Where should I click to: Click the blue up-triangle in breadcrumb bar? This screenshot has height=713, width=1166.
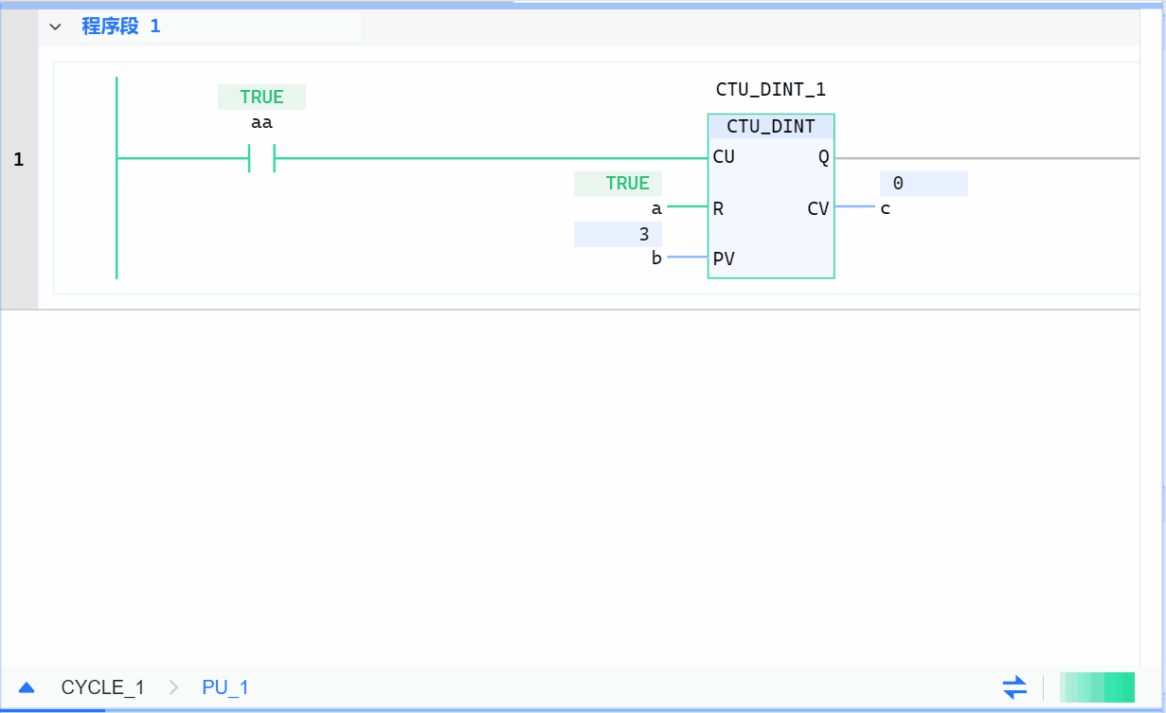coord(27,687)
